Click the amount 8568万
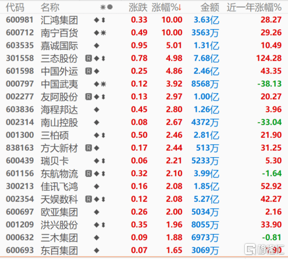 [205, 84]
